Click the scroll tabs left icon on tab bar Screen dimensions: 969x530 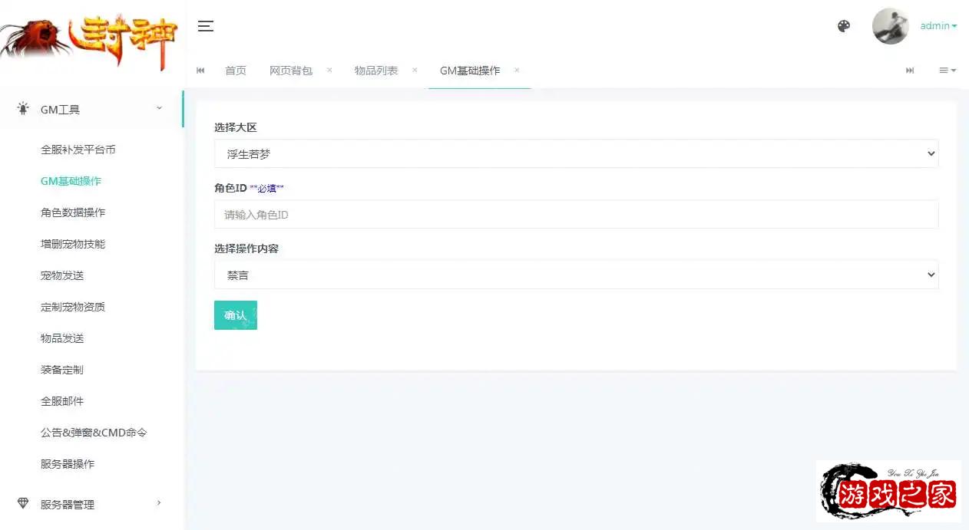pos(200,70)
